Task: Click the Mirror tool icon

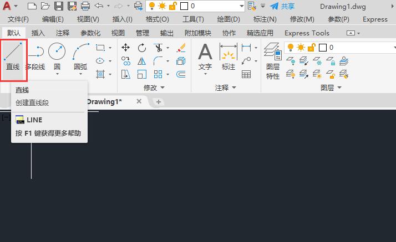Action: pos(141,61)
